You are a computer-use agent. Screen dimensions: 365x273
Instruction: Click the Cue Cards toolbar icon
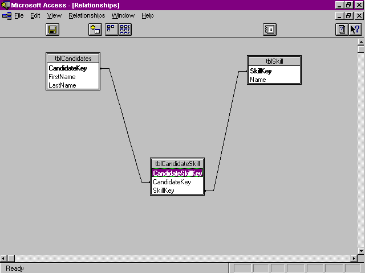coord(342,30)
